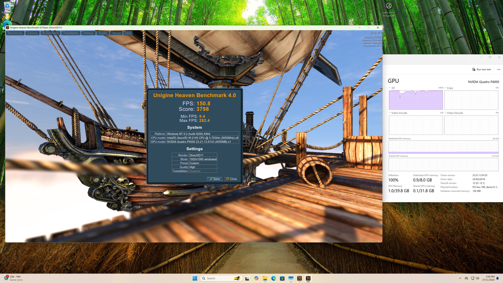Image resolution: width=503 pixels, height=283 pixels.
Task: Toggle the Tessellation menu in Heaven
Action: (x=71, y=33)
